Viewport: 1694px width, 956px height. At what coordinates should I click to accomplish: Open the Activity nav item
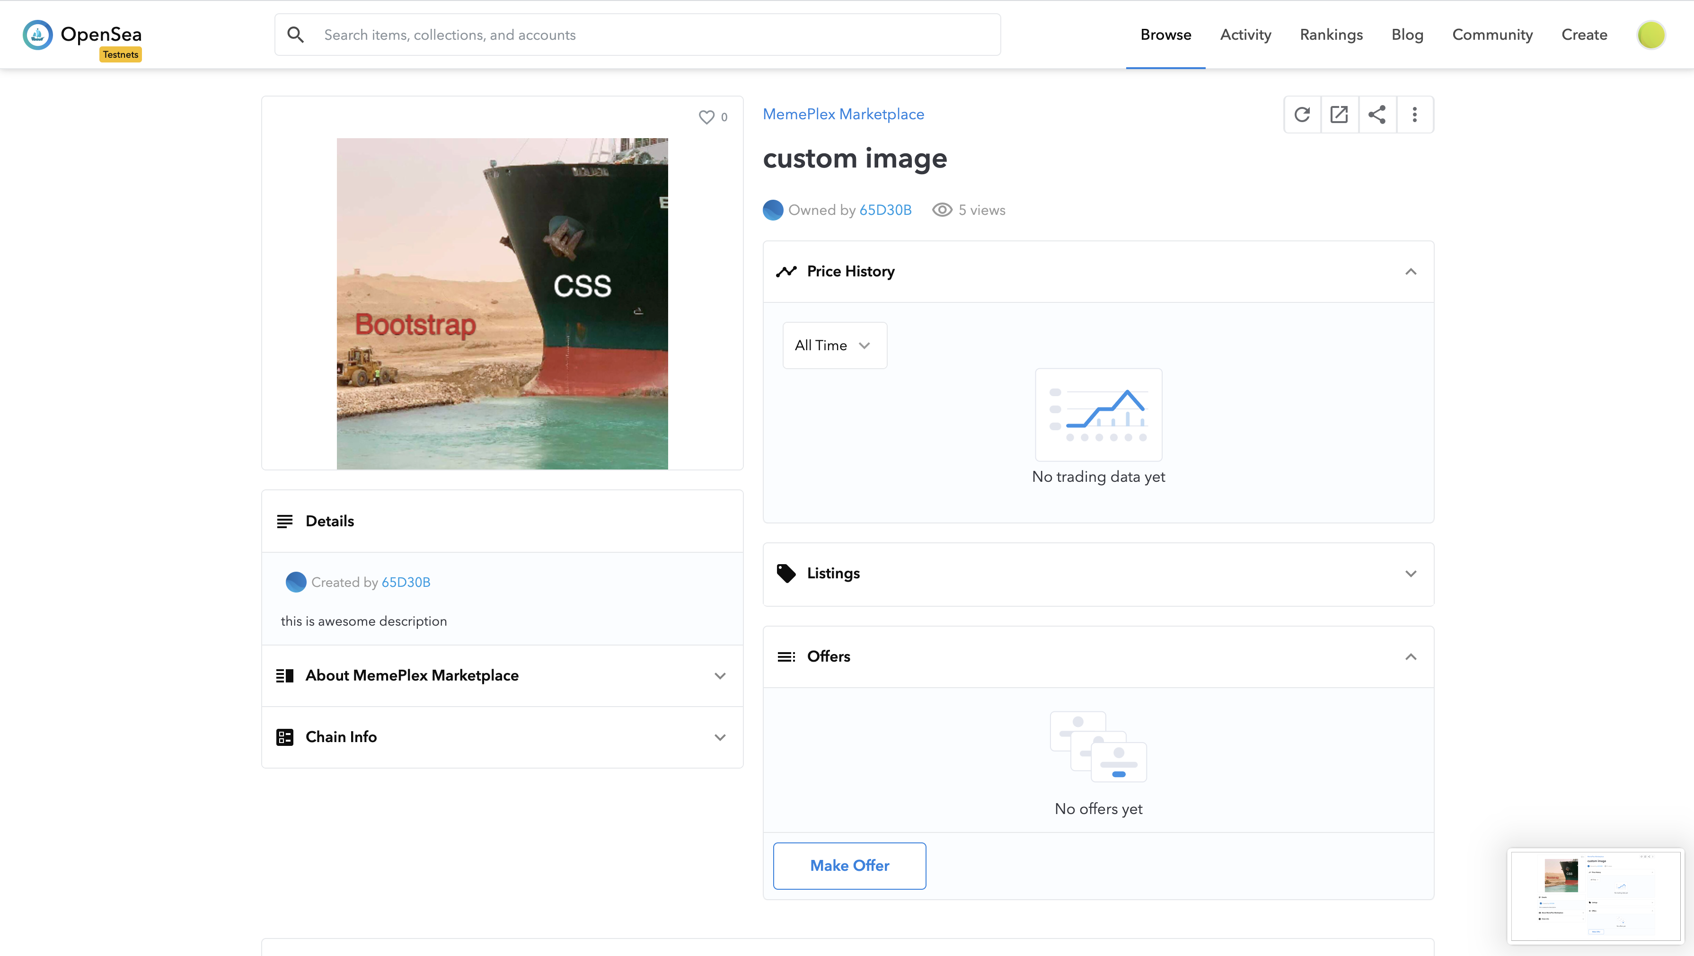[x=1245, y=35]
